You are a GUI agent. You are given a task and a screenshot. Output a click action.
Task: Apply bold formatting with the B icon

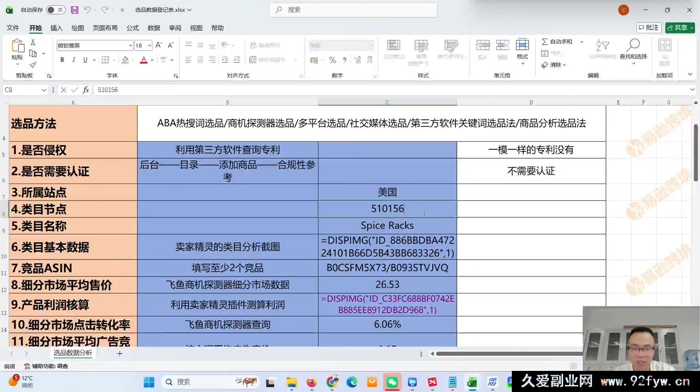[61, 60]
